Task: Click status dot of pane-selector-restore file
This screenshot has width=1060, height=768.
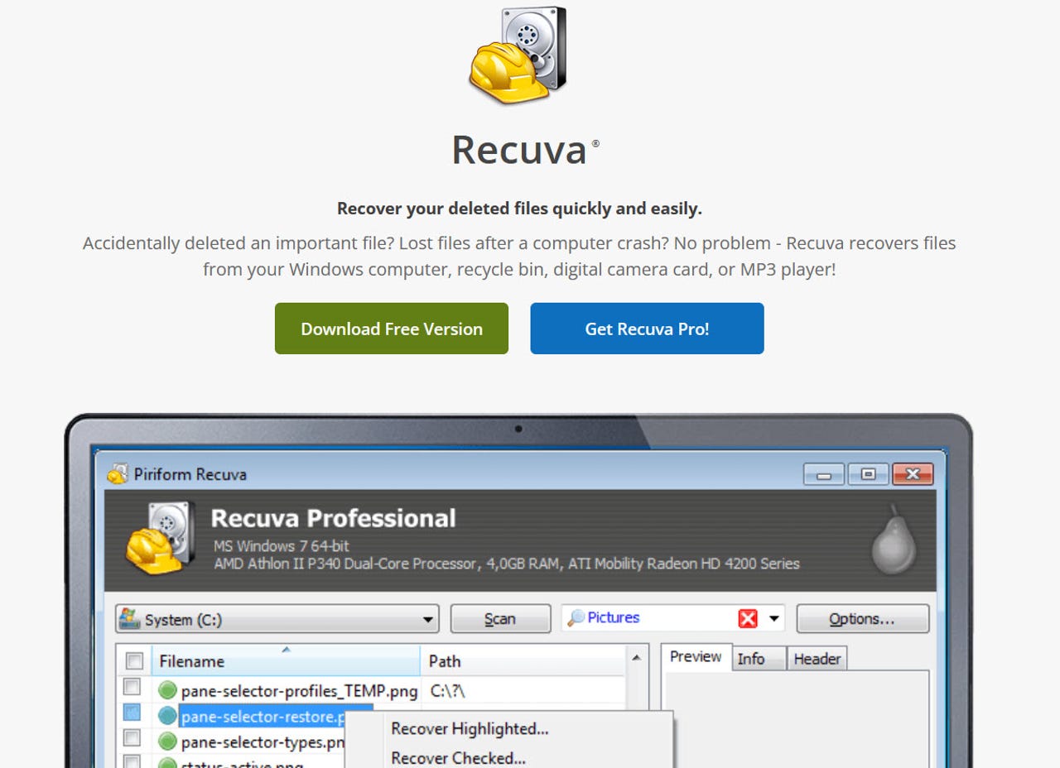Action: click(x=168, y=715)
